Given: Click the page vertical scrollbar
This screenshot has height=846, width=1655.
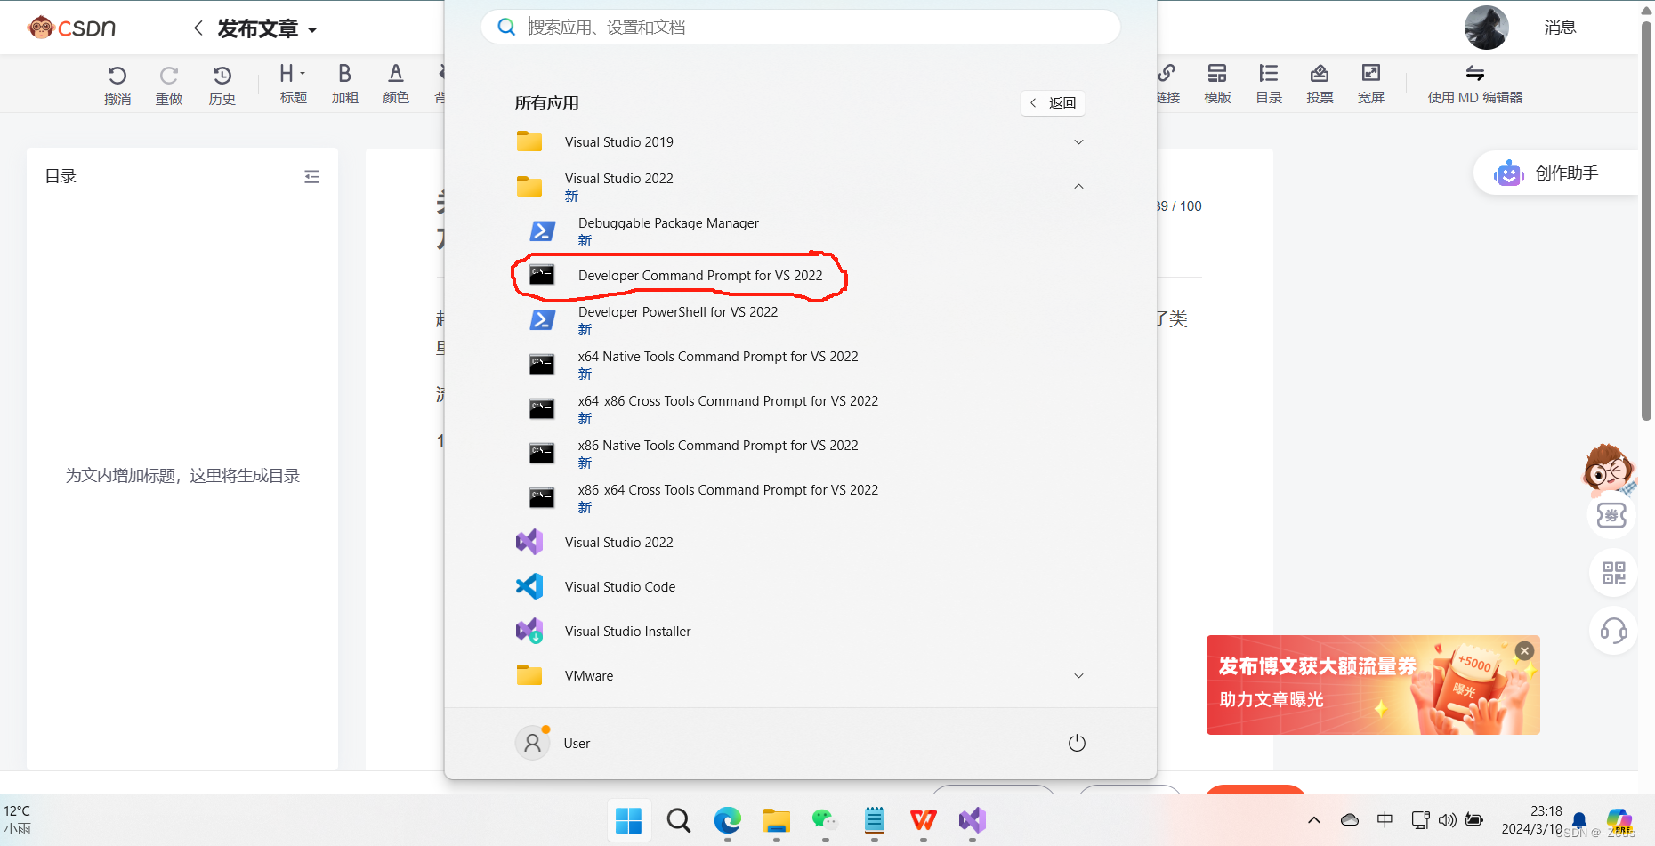Looking at the screenshot, I should pyautogui.click(x=1646, y=222).
